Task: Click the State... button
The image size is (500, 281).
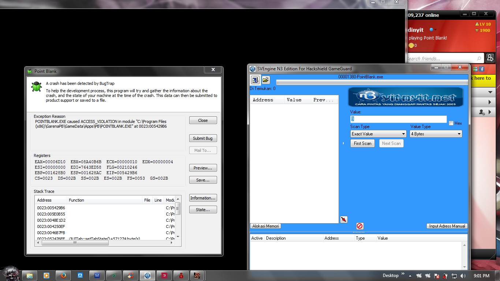Action: coord(203,210)
